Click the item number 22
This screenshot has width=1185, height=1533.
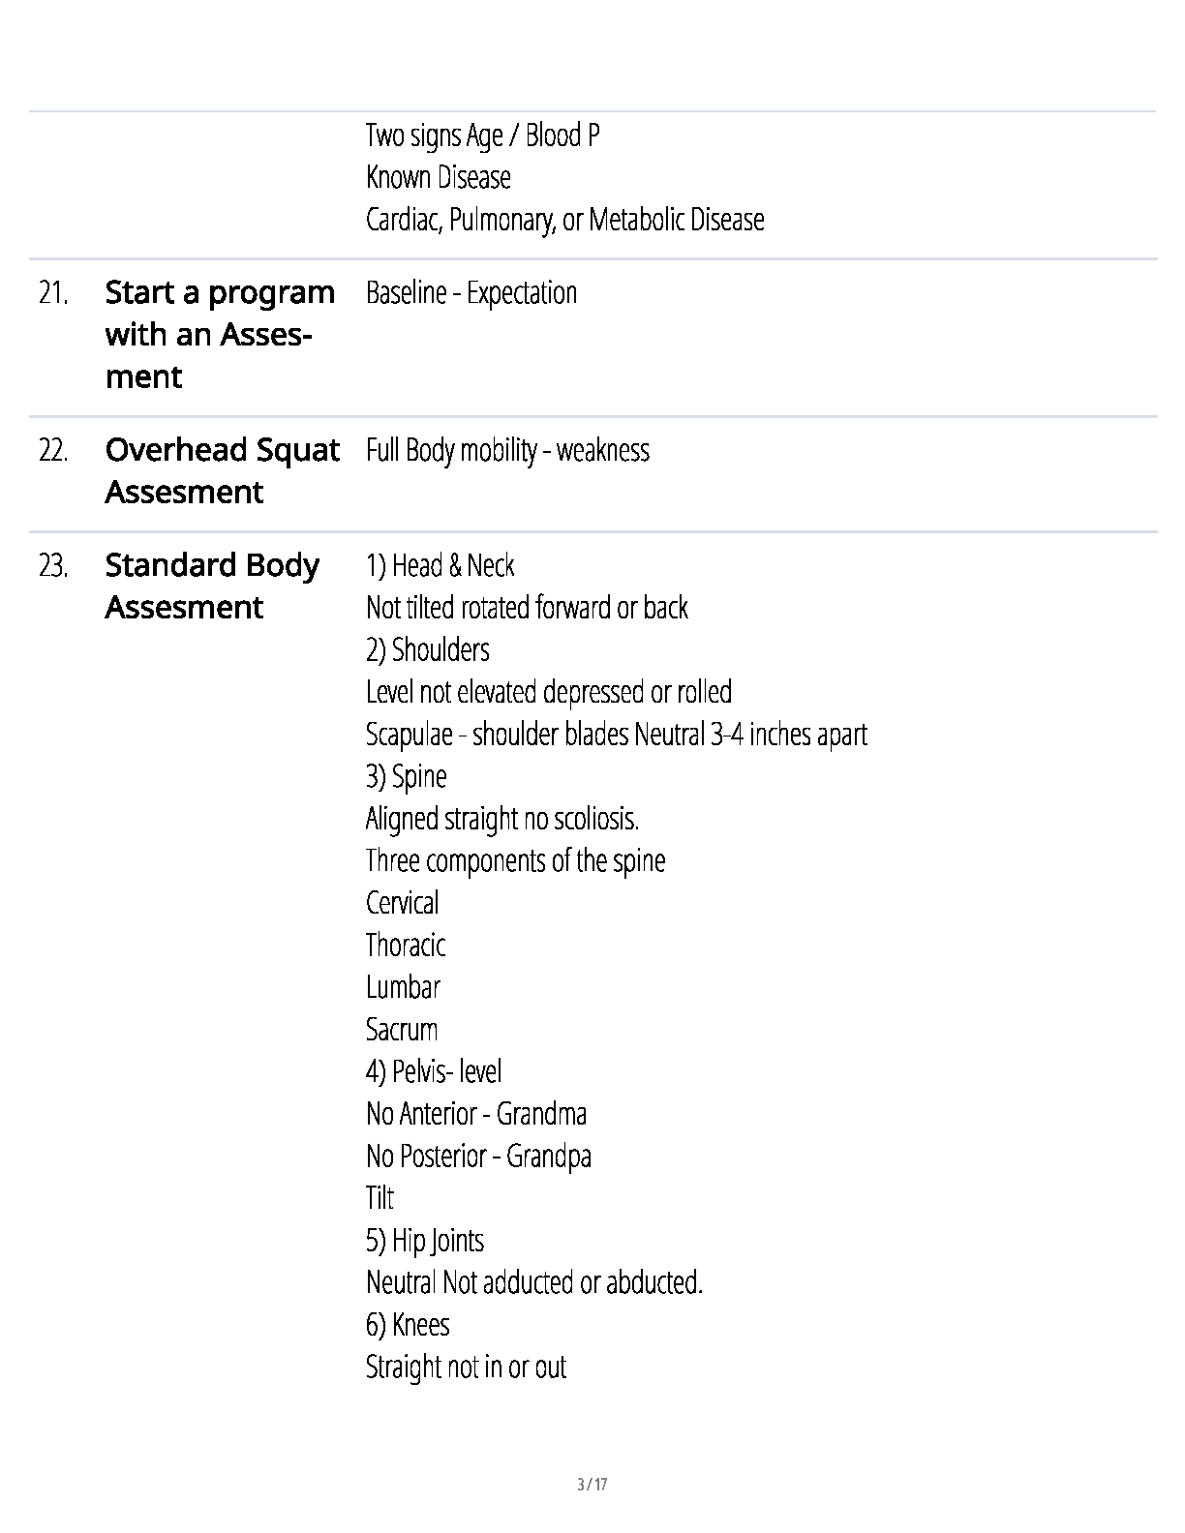[53, 450]
